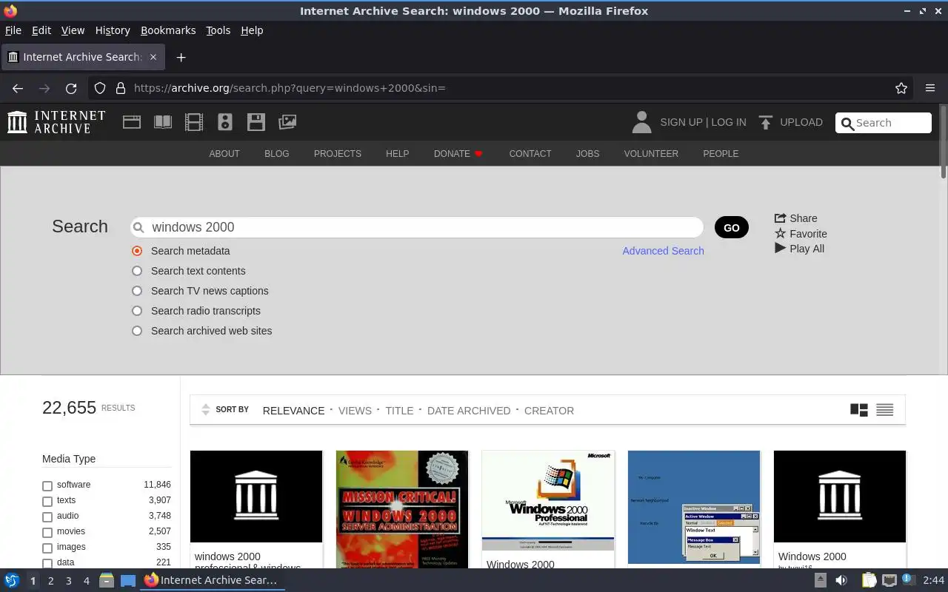Viewport: 948px width, 592px height.
Task: Open the Help menu
Action: coord(252,30)
